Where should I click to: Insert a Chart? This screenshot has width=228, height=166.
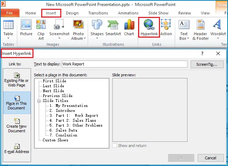pos(129,27)
